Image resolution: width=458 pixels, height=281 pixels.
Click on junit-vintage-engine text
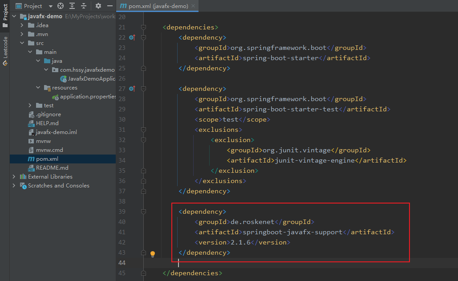pos(315,160)
